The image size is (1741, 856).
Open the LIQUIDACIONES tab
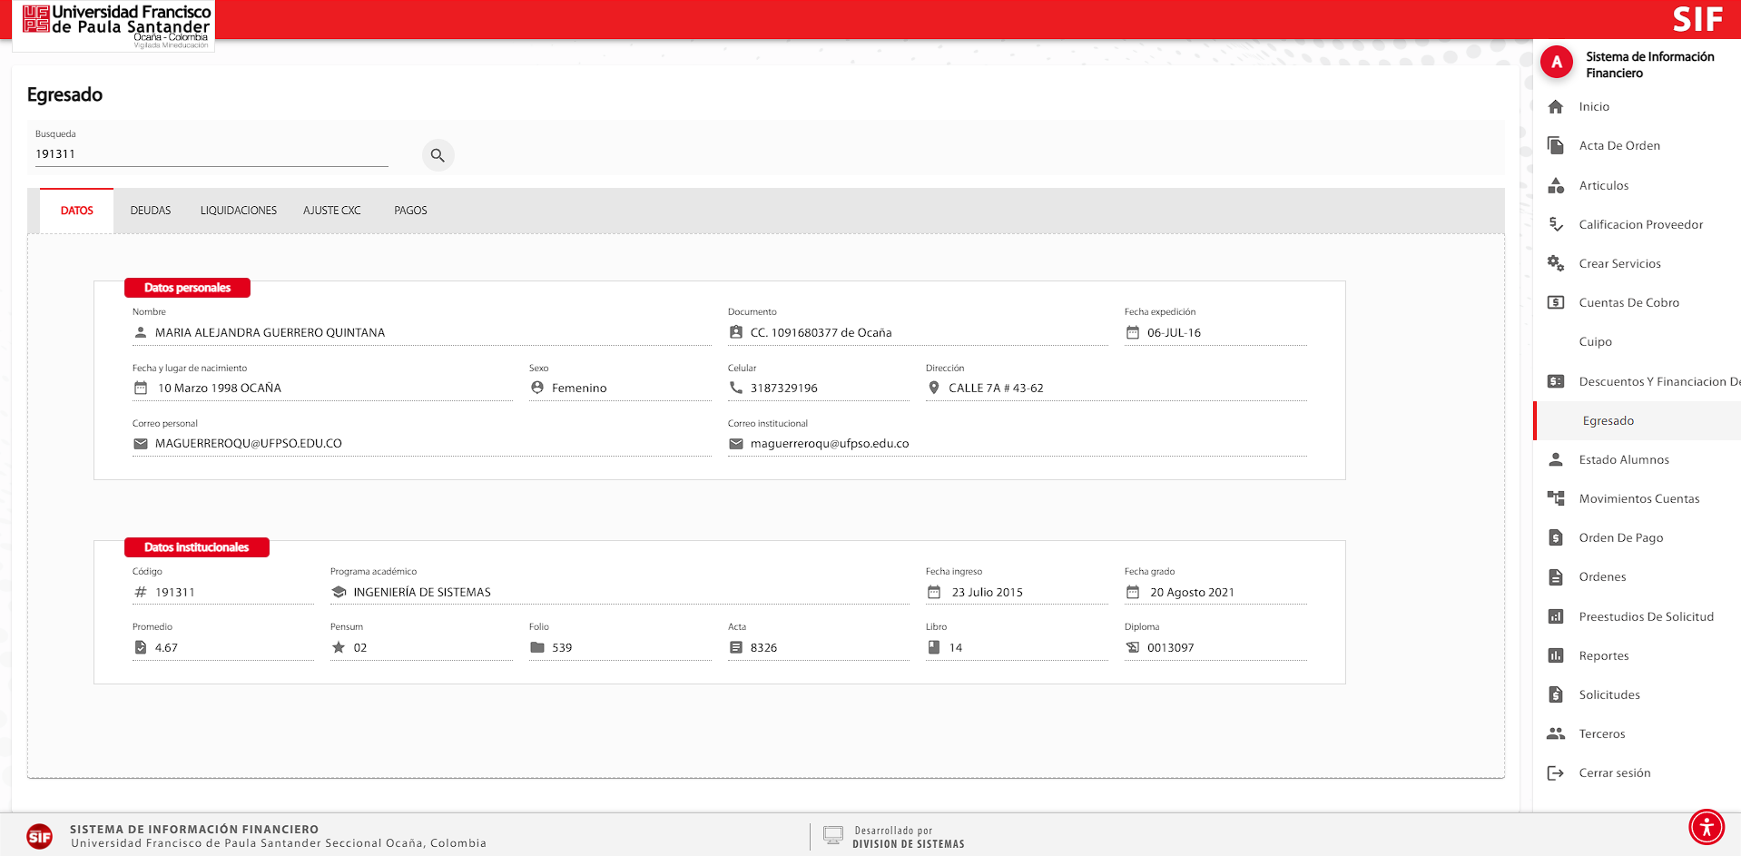pyautogui.click(x=239, y=211)
